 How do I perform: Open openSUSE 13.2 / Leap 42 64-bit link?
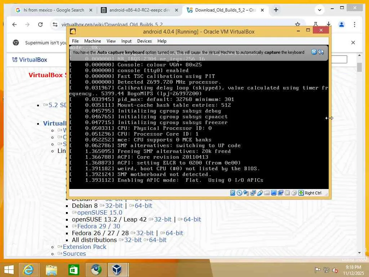coord(192,220)
